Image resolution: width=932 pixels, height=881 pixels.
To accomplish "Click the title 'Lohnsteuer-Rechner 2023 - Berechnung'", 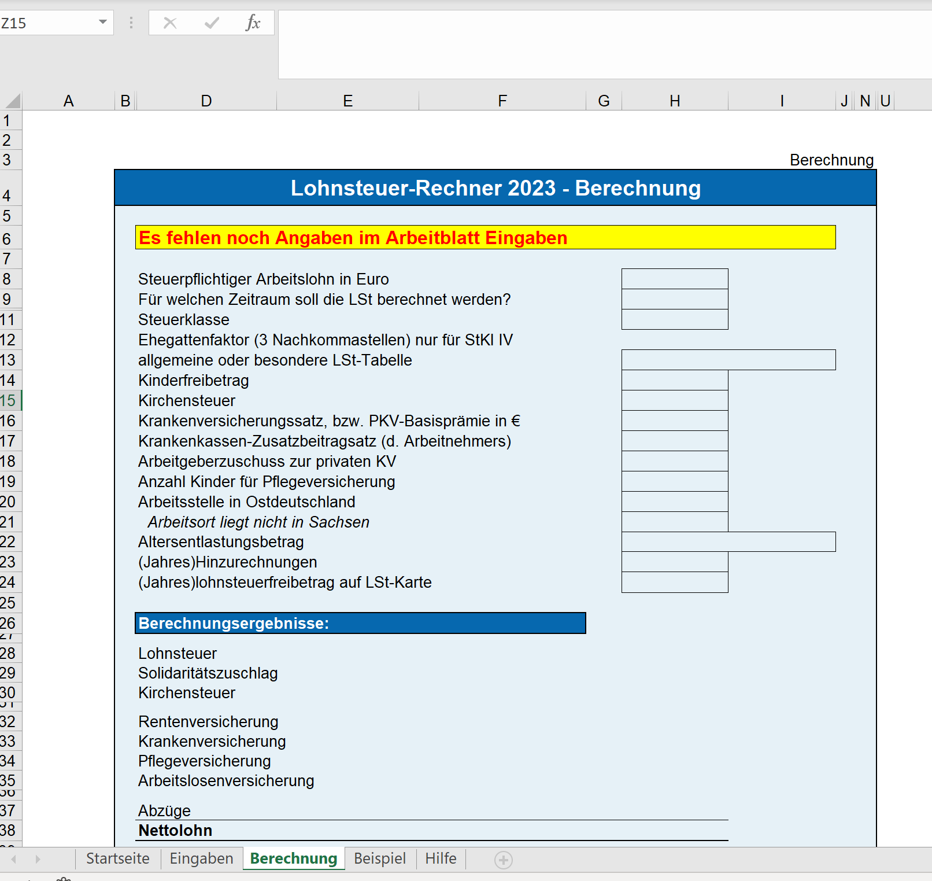I will pos(495,188).
